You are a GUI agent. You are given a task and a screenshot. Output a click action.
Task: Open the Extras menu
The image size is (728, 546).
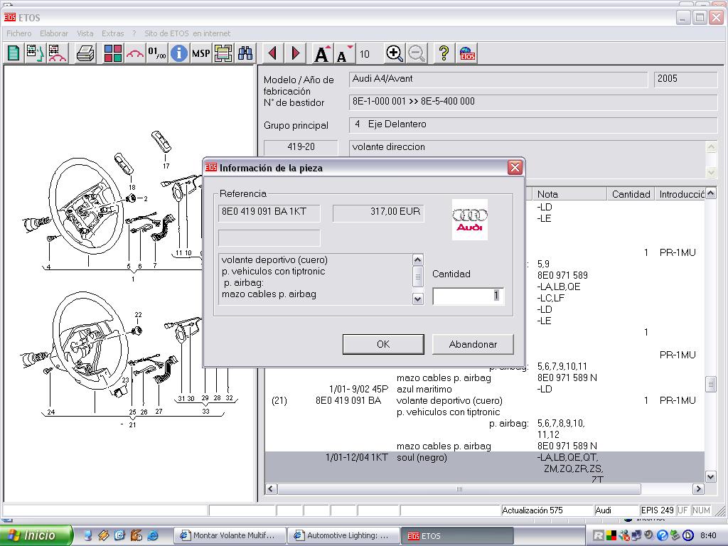(x=113, y=33)
